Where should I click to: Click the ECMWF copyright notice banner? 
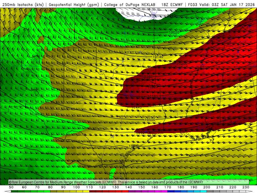[x=129, y=182]
